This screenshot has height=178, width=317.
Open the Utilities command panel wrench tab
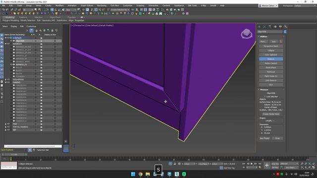[285, 27]
